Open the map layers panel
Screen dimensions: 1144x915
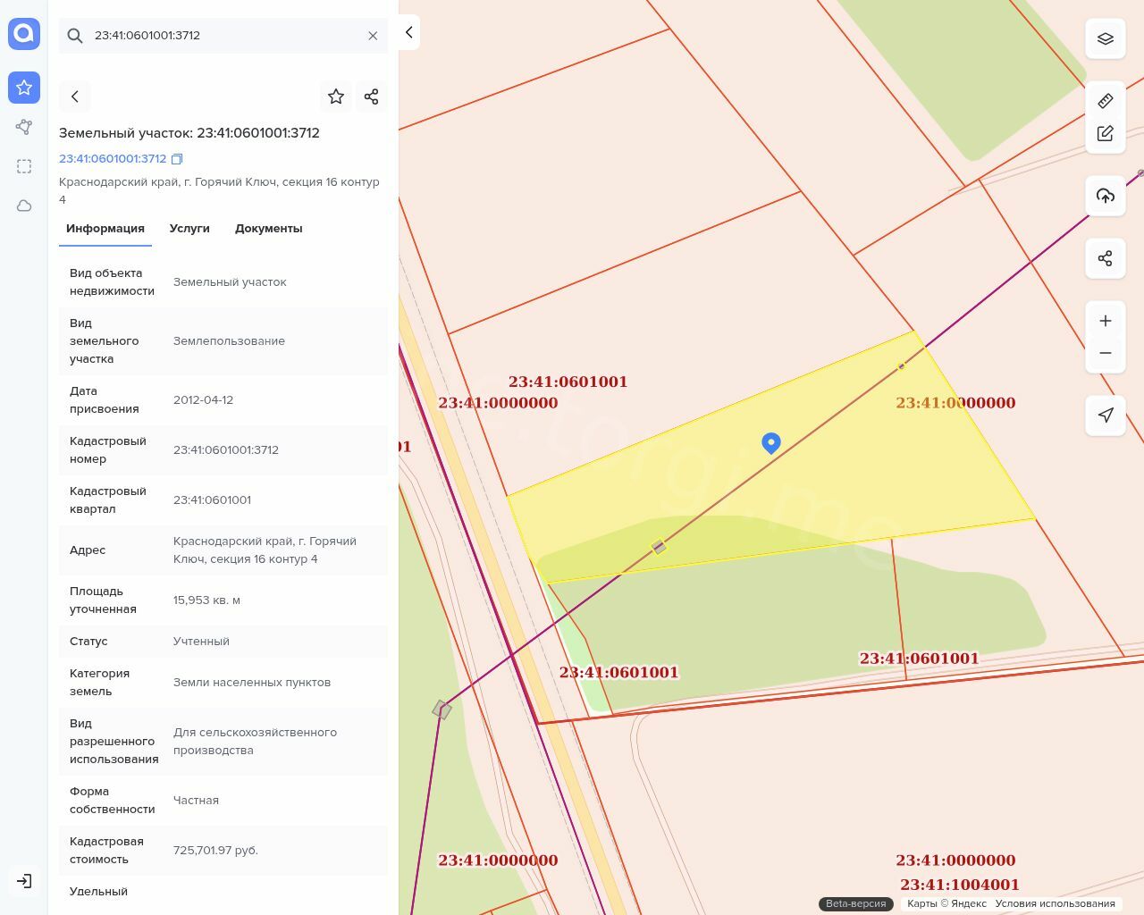tap(1105, 39)
